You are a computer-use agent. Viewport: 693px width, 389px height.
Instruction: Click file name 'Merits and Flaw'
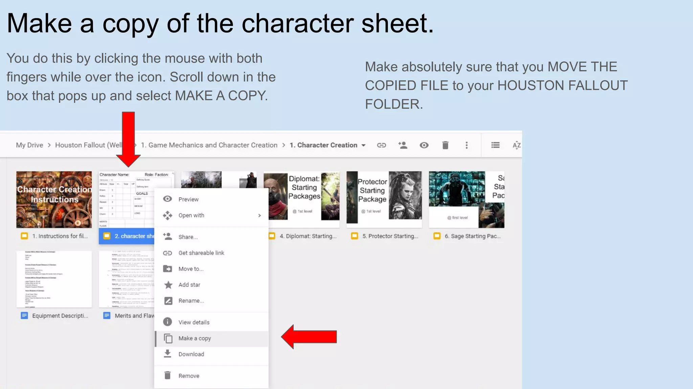(x=134, y=316)
